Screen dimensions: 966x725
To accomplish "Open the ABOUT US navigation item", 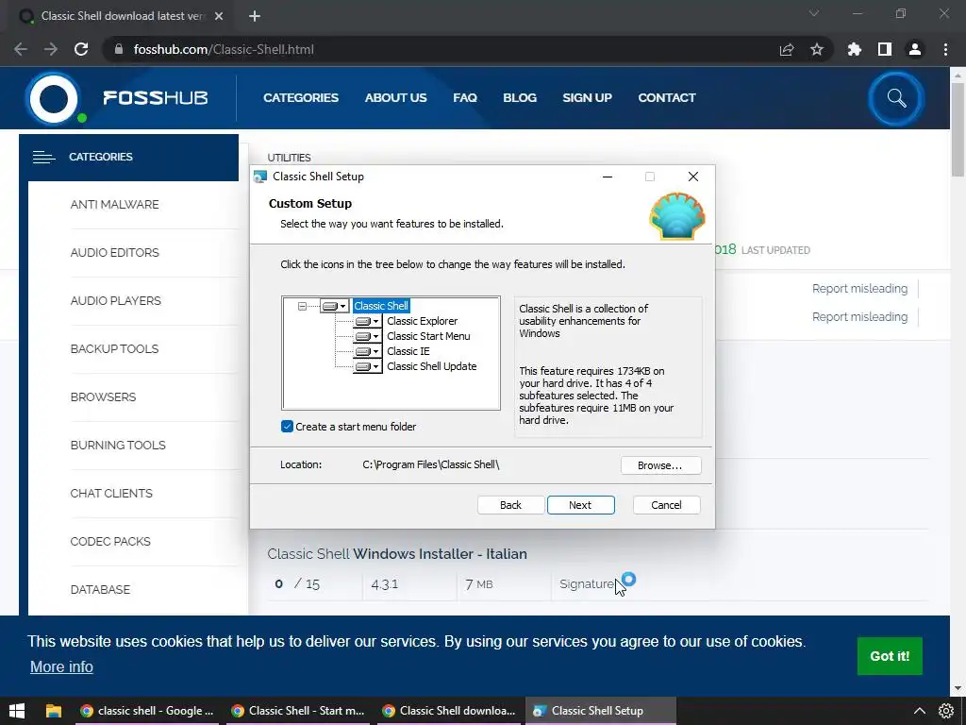I will pyautogui.click(x=395, y=98).
